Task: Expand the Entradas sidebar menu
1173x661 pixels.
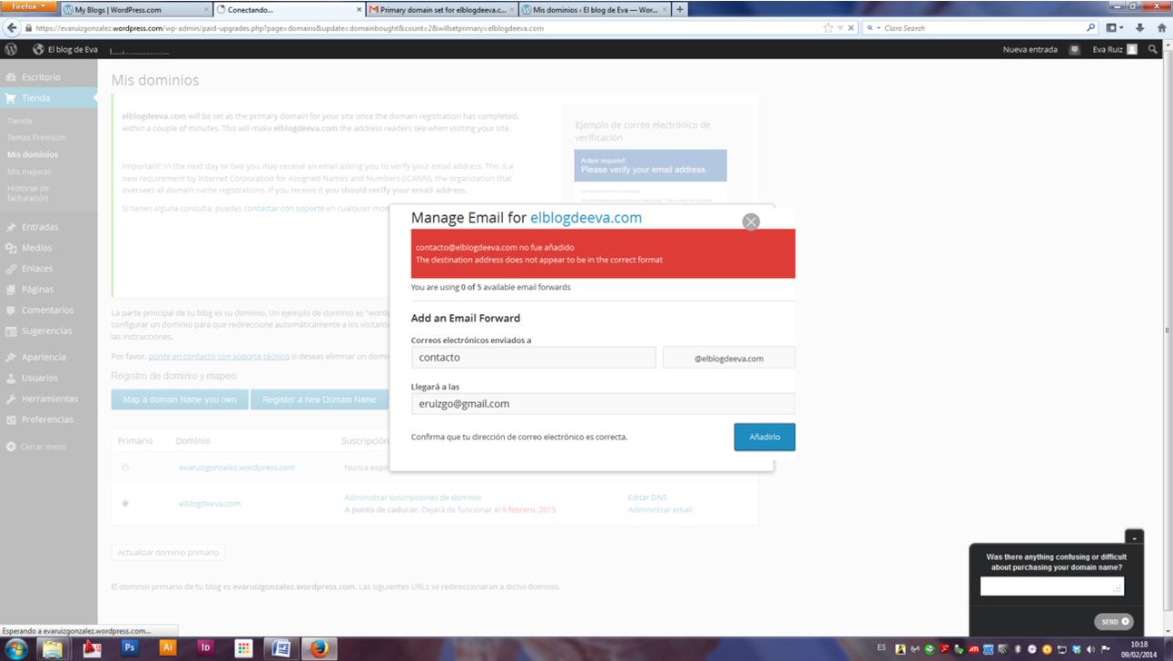Action: coord(40,227)
